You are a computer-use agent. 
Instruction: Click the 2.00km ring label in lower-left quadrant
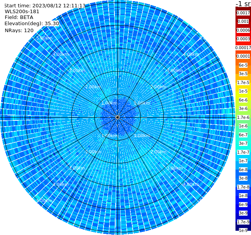tap(93, 152)
